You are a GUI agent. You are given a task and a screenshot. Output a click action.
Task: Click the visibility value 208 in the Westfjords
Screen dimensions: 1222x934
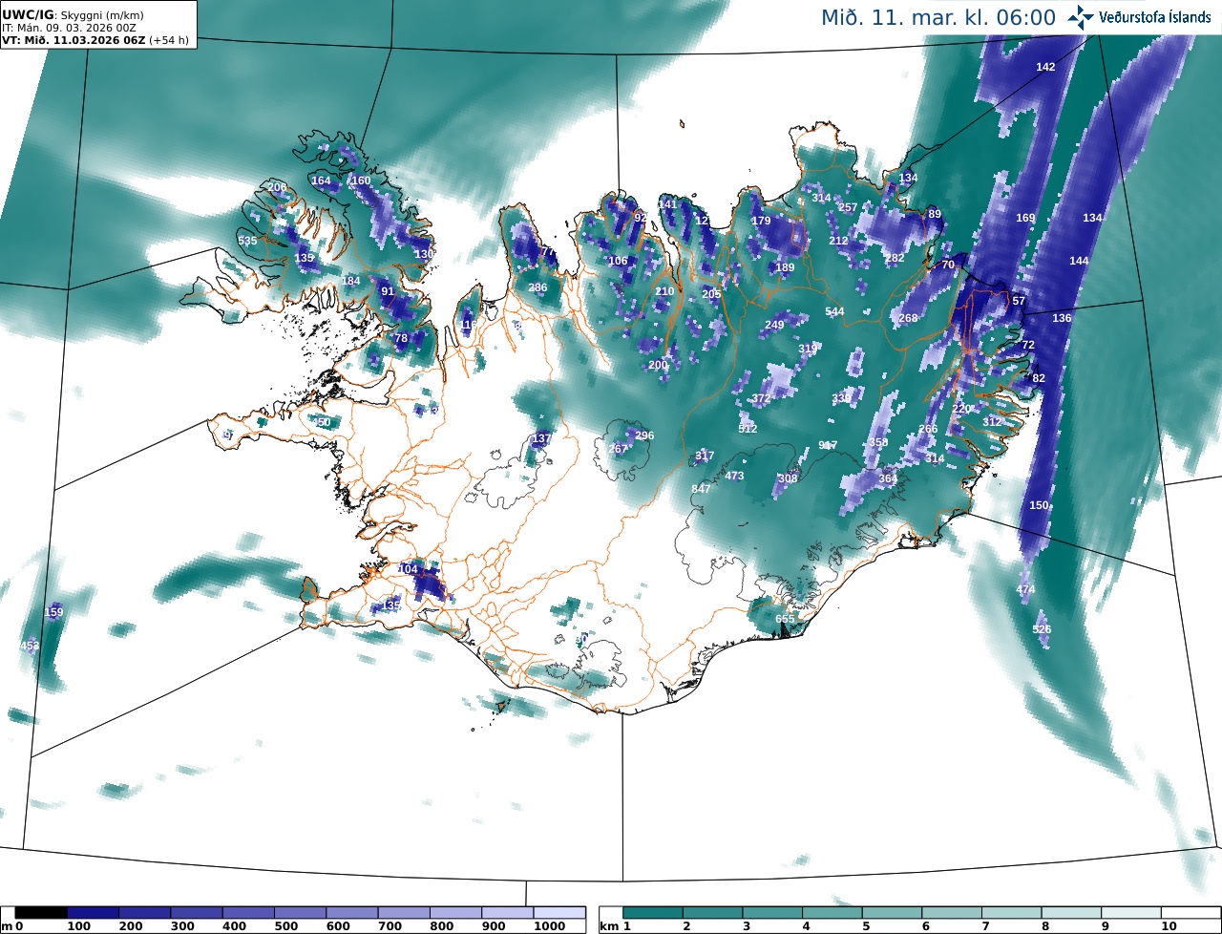click(x=277, y=187)
